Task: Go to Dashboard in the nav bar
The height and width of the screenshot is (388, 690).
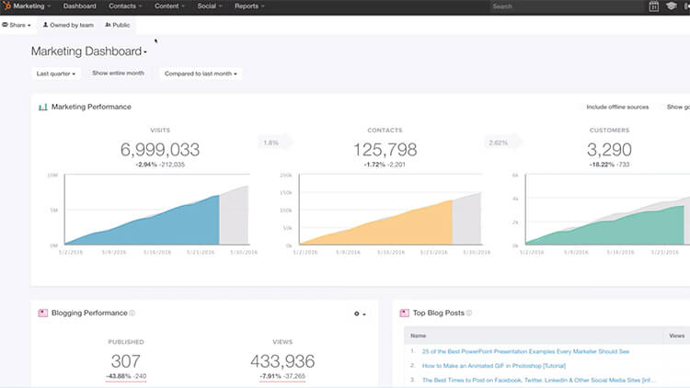Action: point(80,6)
